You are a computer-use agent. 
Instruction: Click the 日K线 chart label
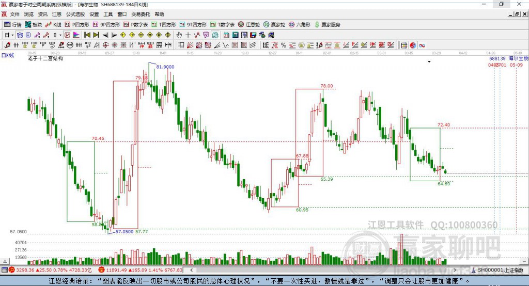8,55
